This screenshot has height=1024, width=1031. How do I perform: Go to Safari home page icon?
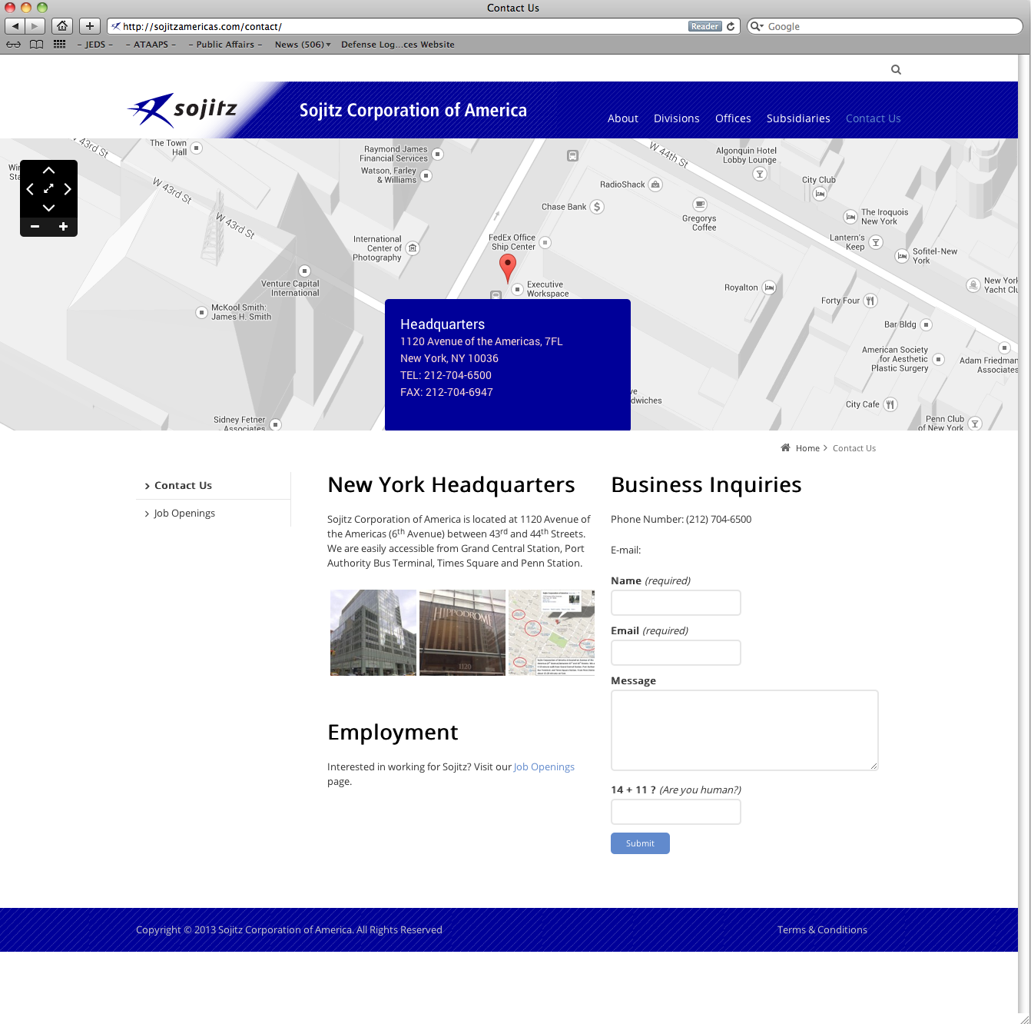tap(62, 26)
